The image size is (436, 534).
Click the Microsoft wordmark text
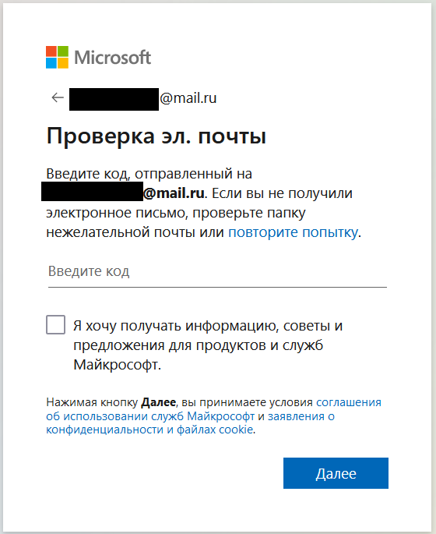point(113,57)
